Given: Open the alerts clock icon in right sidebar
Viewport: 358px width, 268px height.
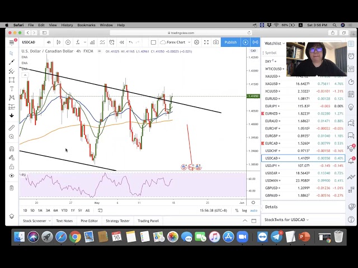Looking at the screenshot, I should click(x=351, y=56).
